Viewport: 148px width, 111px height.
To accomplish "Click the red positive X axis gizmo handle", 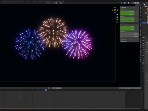I will 117,10.
